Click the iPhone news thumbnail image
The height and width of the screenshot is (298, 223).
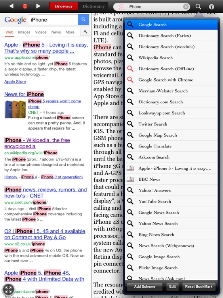point(15,110)
